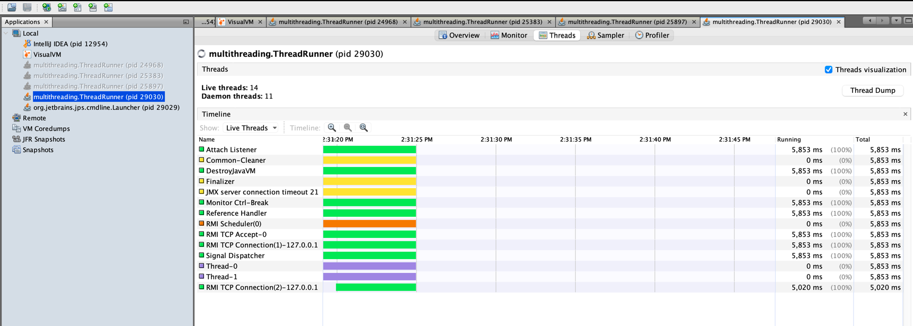Select the Thread-1 thread name

point(221,277)
